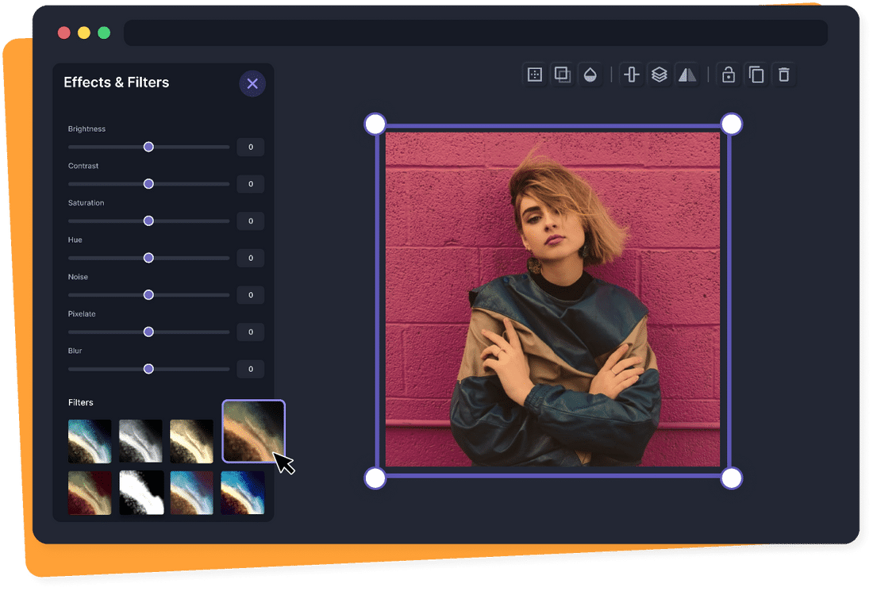Choose the currently highlighted warm filter
Image resolution: width=873 pixels, height=591 pixels.
tap(254, 431)
